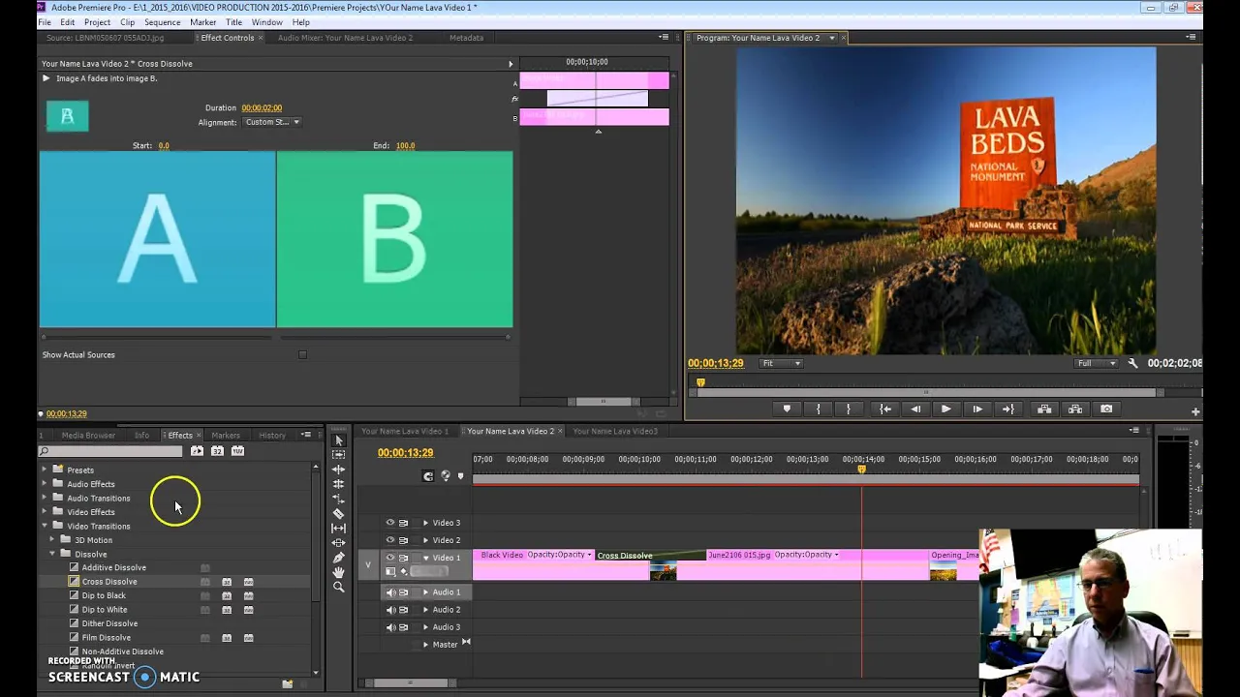Open the Fit zoom level dropdown
Viewport: 1240px width, 697px height.
pyautogui.click(x=781, y=363)
